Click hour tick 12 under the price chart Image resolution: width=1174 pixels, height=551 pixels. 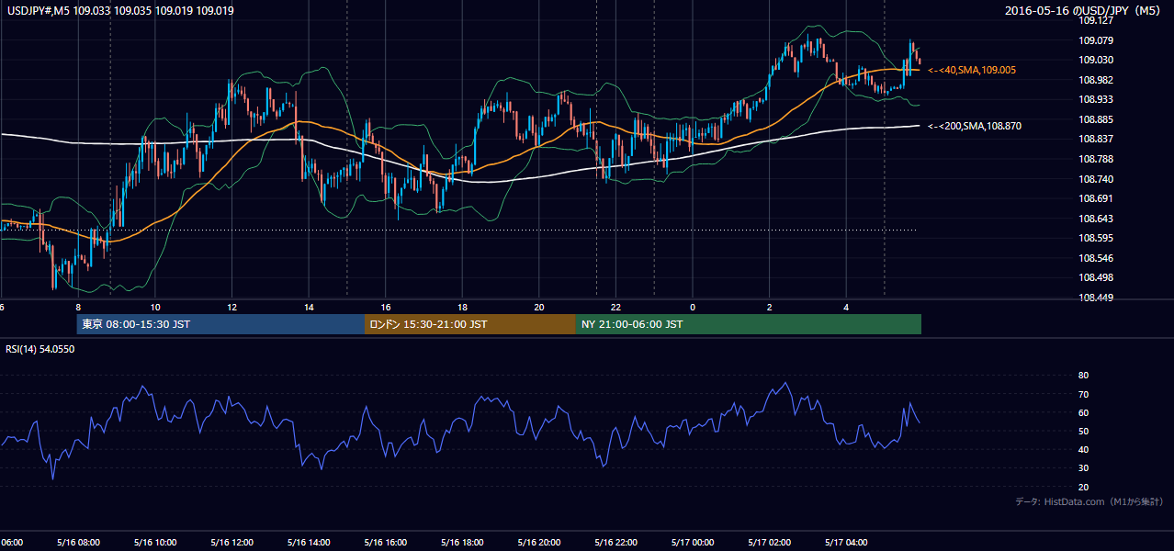[x=232, y=307]
